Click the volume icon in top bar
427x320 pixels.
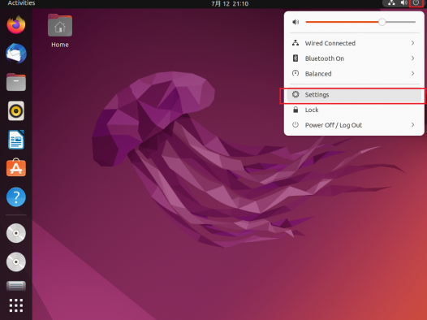click(x=403, y=3)
